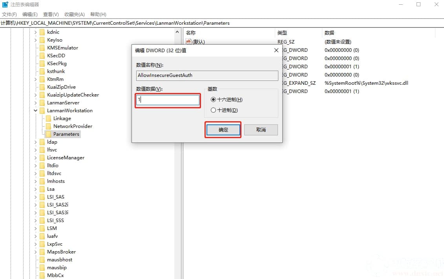Screen dimensions: 444x279
Task: Select the KuaiZipDrive folder icon
Action: tap(42, 87)
